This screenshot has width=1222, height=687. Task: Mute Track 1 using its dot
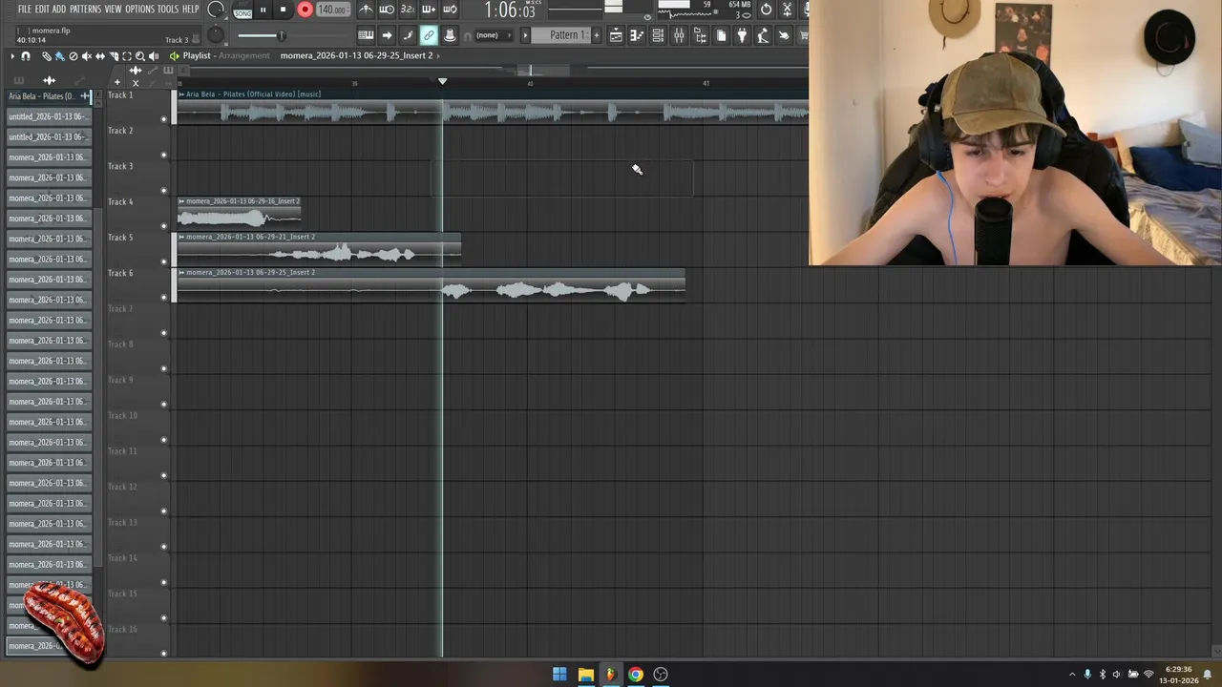[x=163, y=119]
